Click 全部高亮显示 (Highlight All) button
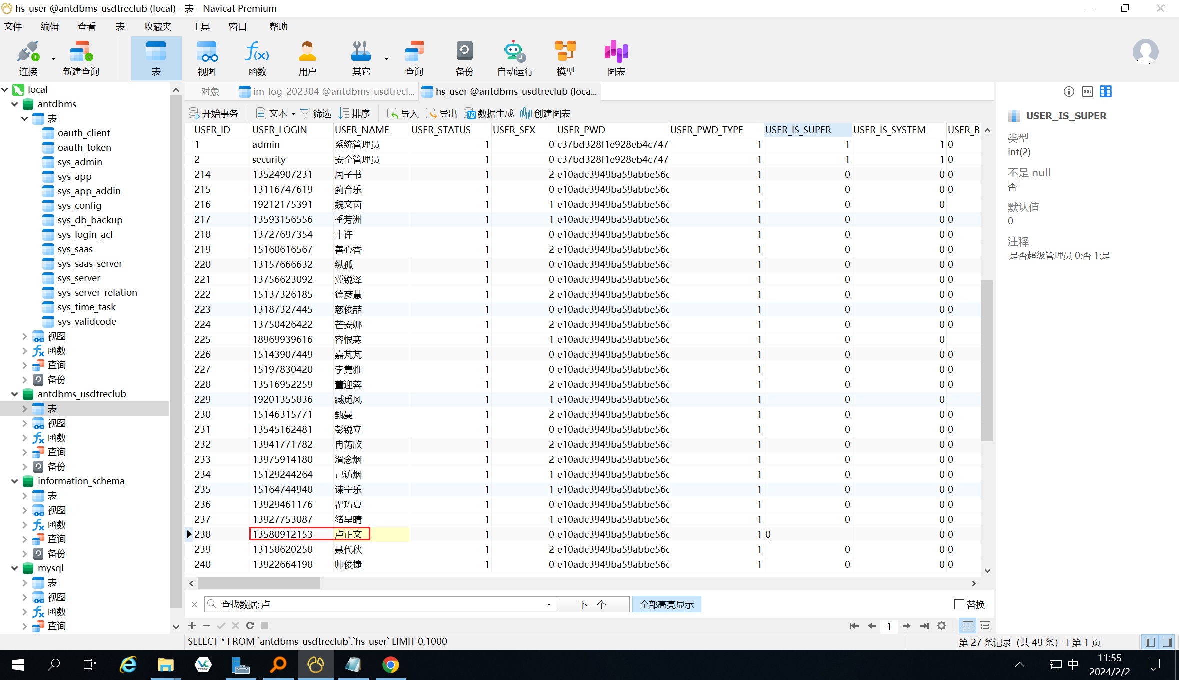This screenshot has width=1179, height=680. (666, 604)
